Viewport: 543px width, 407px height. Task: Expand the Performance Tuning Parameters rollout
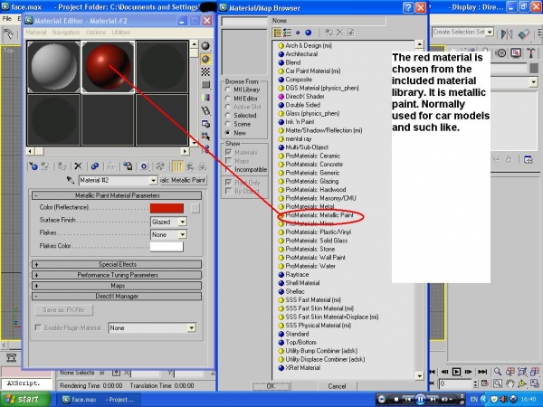coord(117,275)
